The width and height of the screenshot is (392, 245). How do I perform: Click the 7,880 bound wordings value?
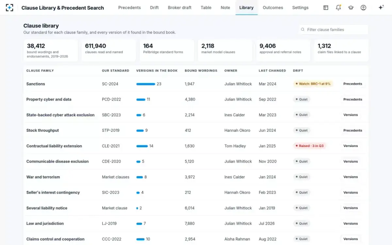click(189, 223)
